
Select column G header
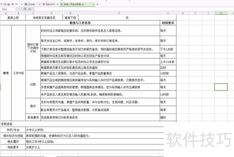[168, 13]
